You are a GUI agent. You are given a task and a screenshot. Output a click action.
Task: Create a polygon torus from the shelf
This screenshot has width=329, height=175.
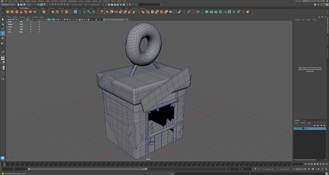tap(26, 12)
